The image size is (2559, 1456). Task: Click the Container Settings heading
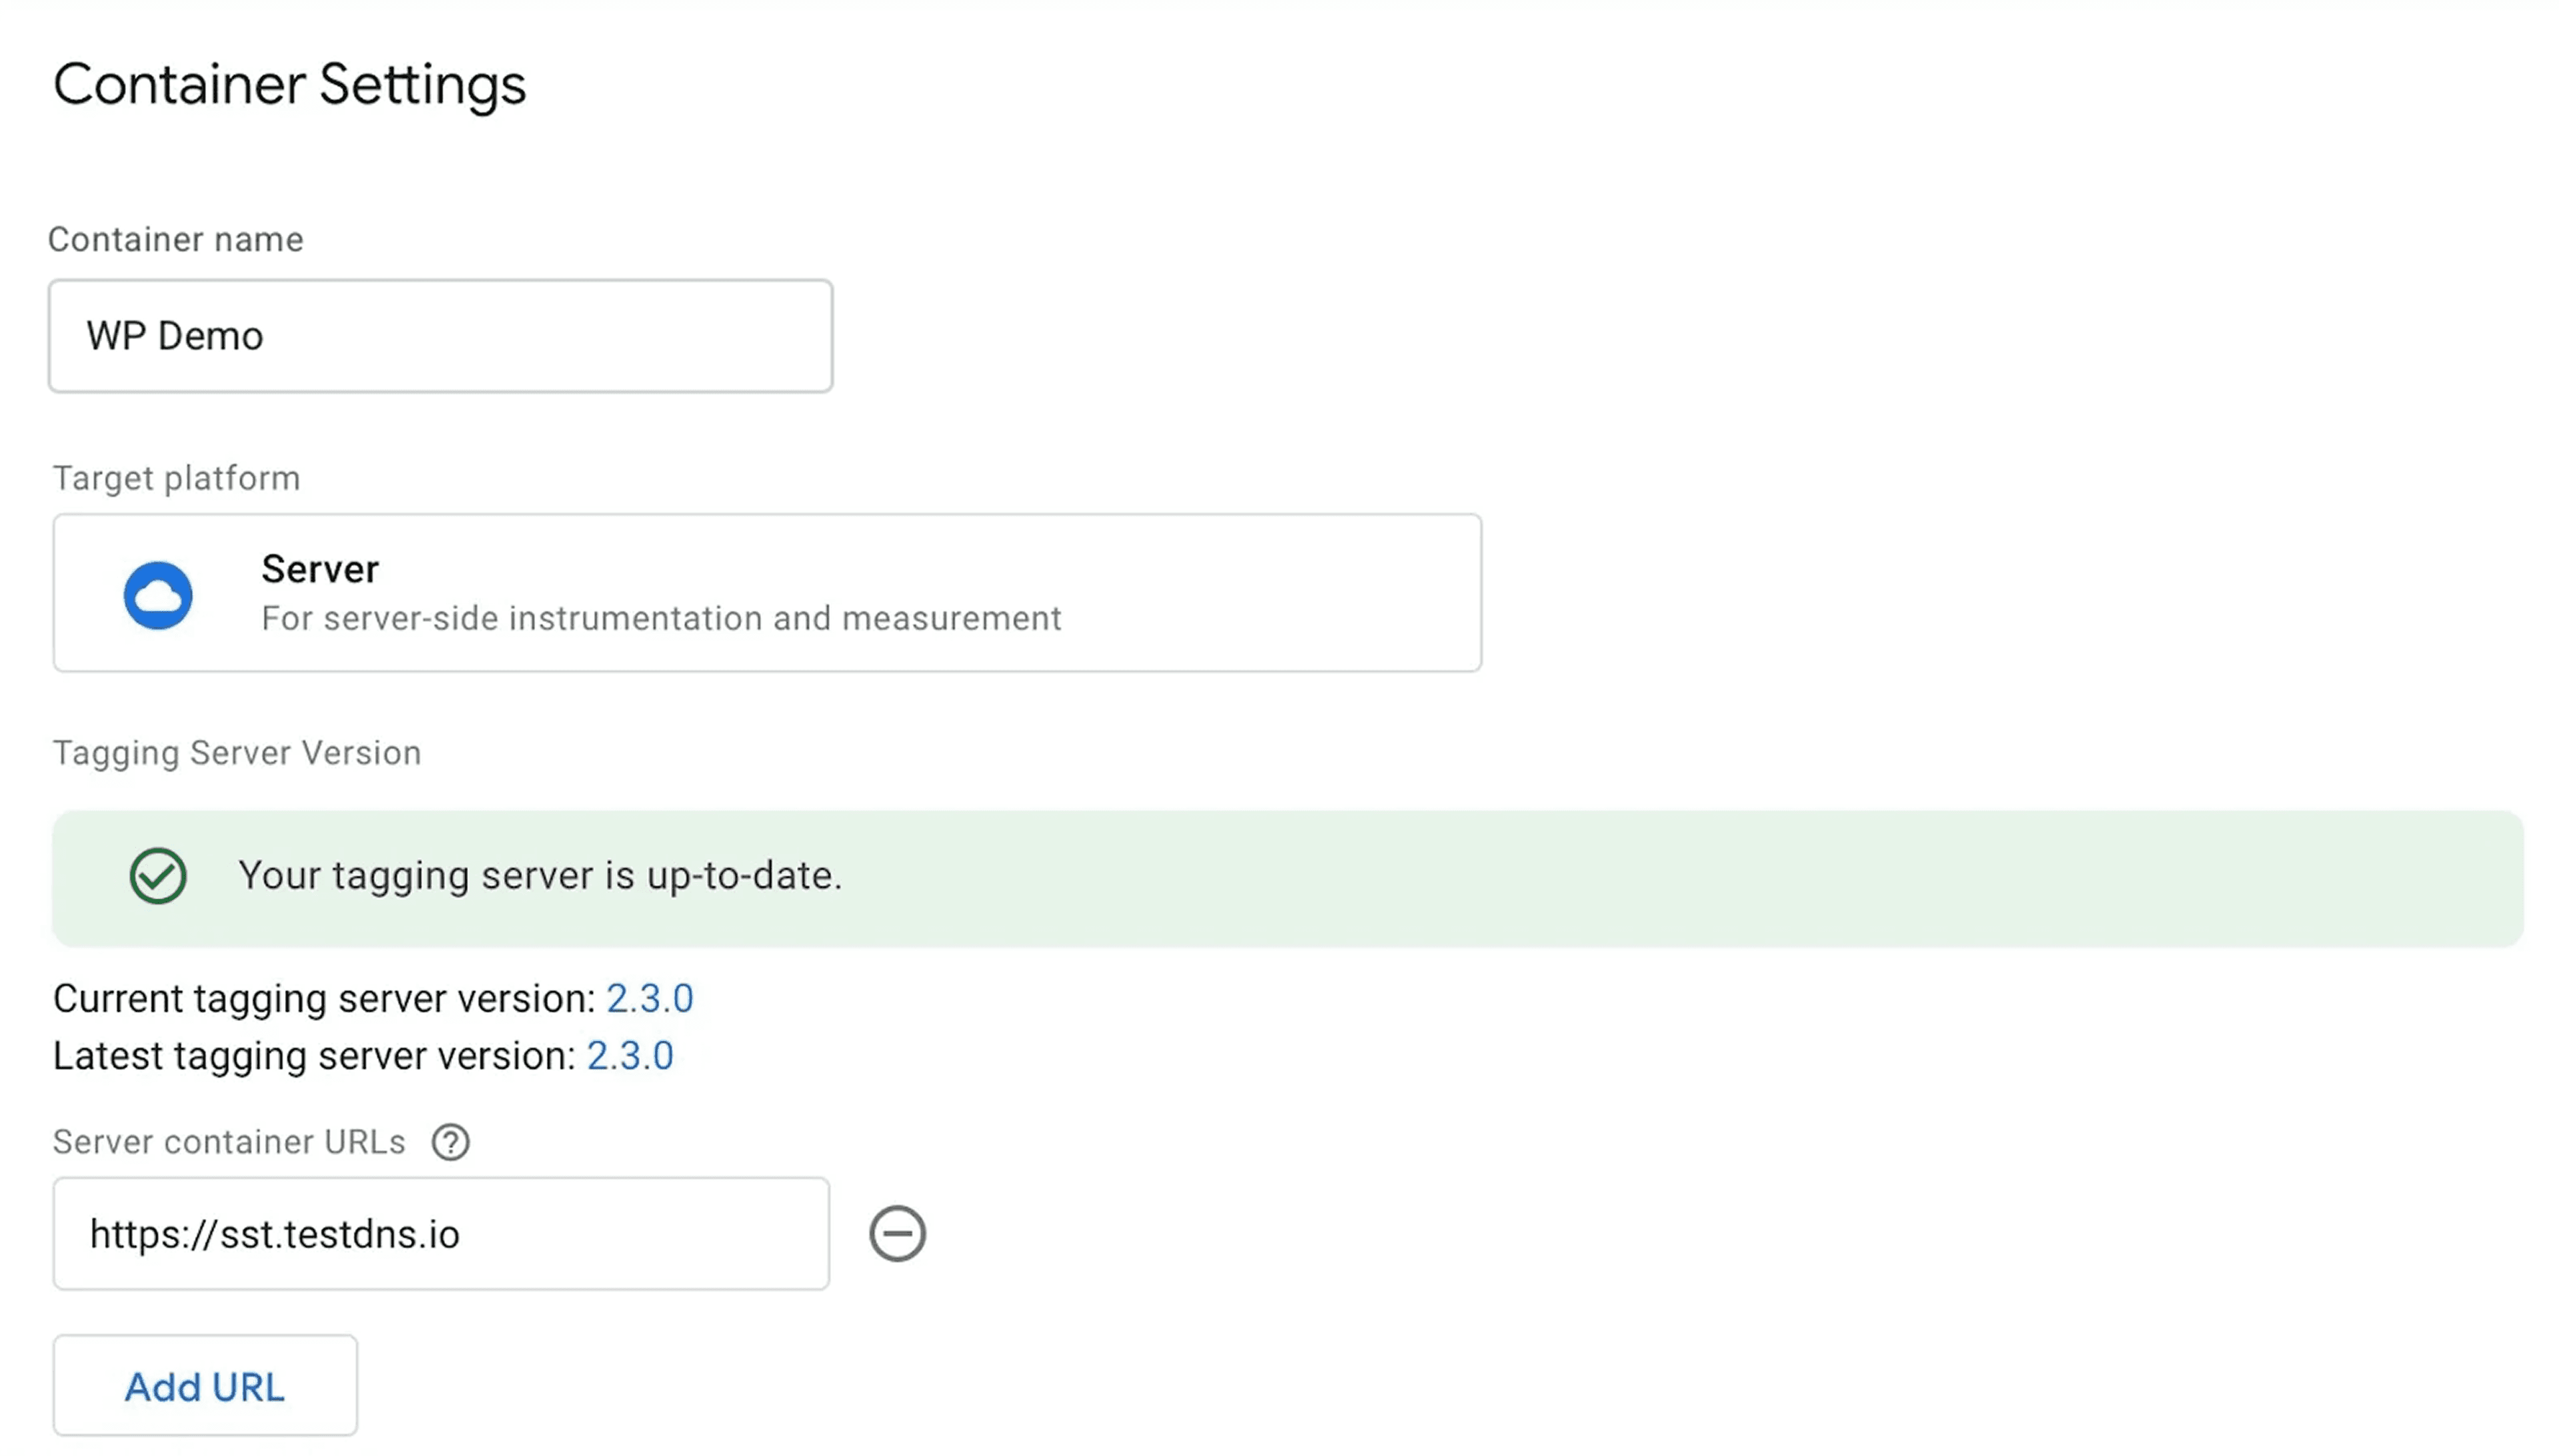pos(291,85)
